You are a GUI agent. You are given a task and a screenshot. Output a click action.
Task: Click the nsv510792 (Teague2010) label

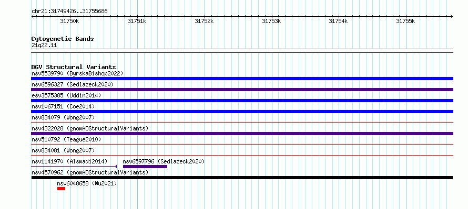[x=66, y=139]
